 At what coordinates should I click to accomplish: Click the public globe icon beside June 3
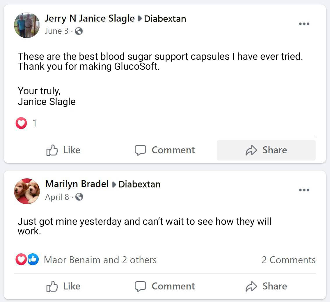tap(79, 31)
